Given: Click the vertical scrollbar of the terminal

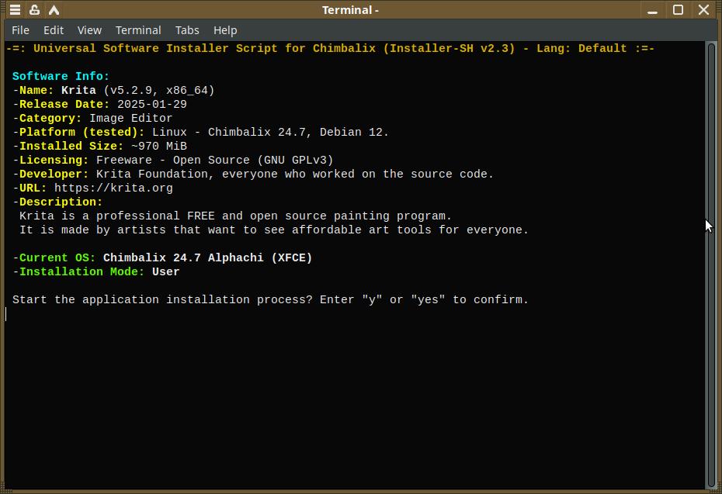Looking at the screenshot, I should tap(711, 264).
